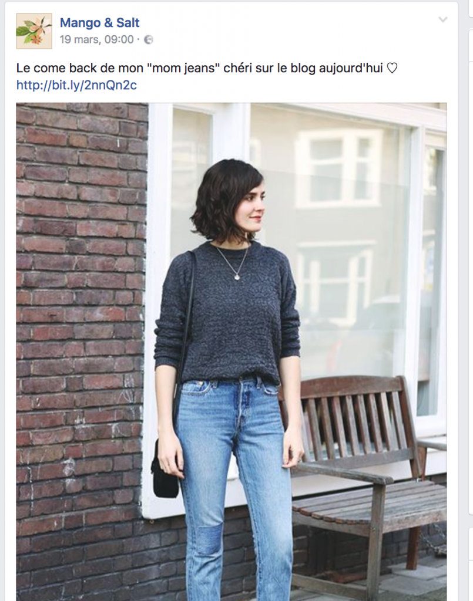Image resolution: width=473 pixels, height=601 pixels.
Task: Open the Mango & Salt page name link
Action: [99, 23]
